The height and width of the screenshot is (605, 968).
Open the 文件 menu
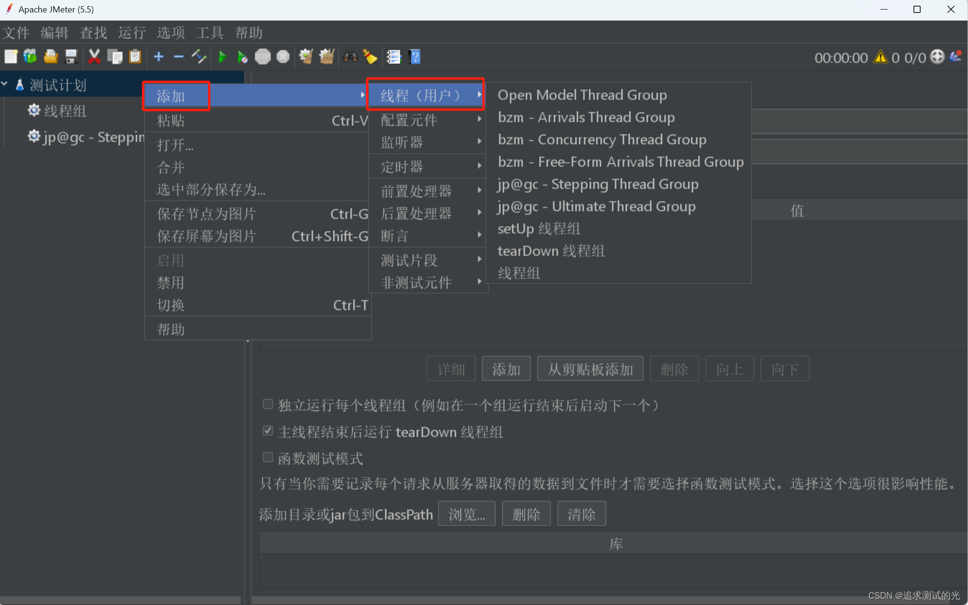point(16,33)
